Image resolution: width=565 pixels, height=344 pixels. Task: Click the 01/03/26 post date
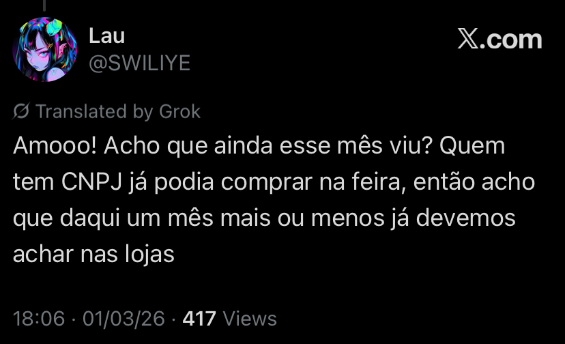click(x=124, y=319)
